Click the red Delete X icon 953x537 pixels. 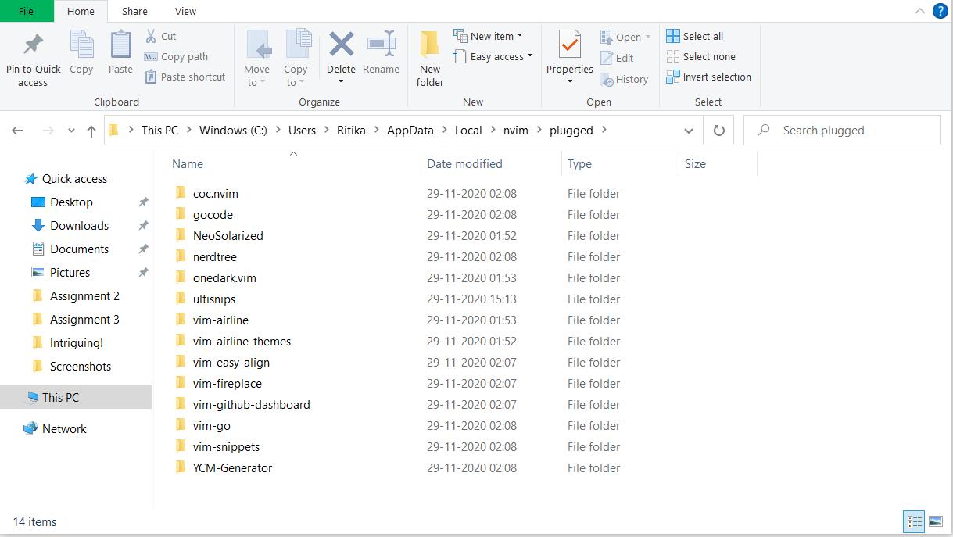tap(341, 44)
